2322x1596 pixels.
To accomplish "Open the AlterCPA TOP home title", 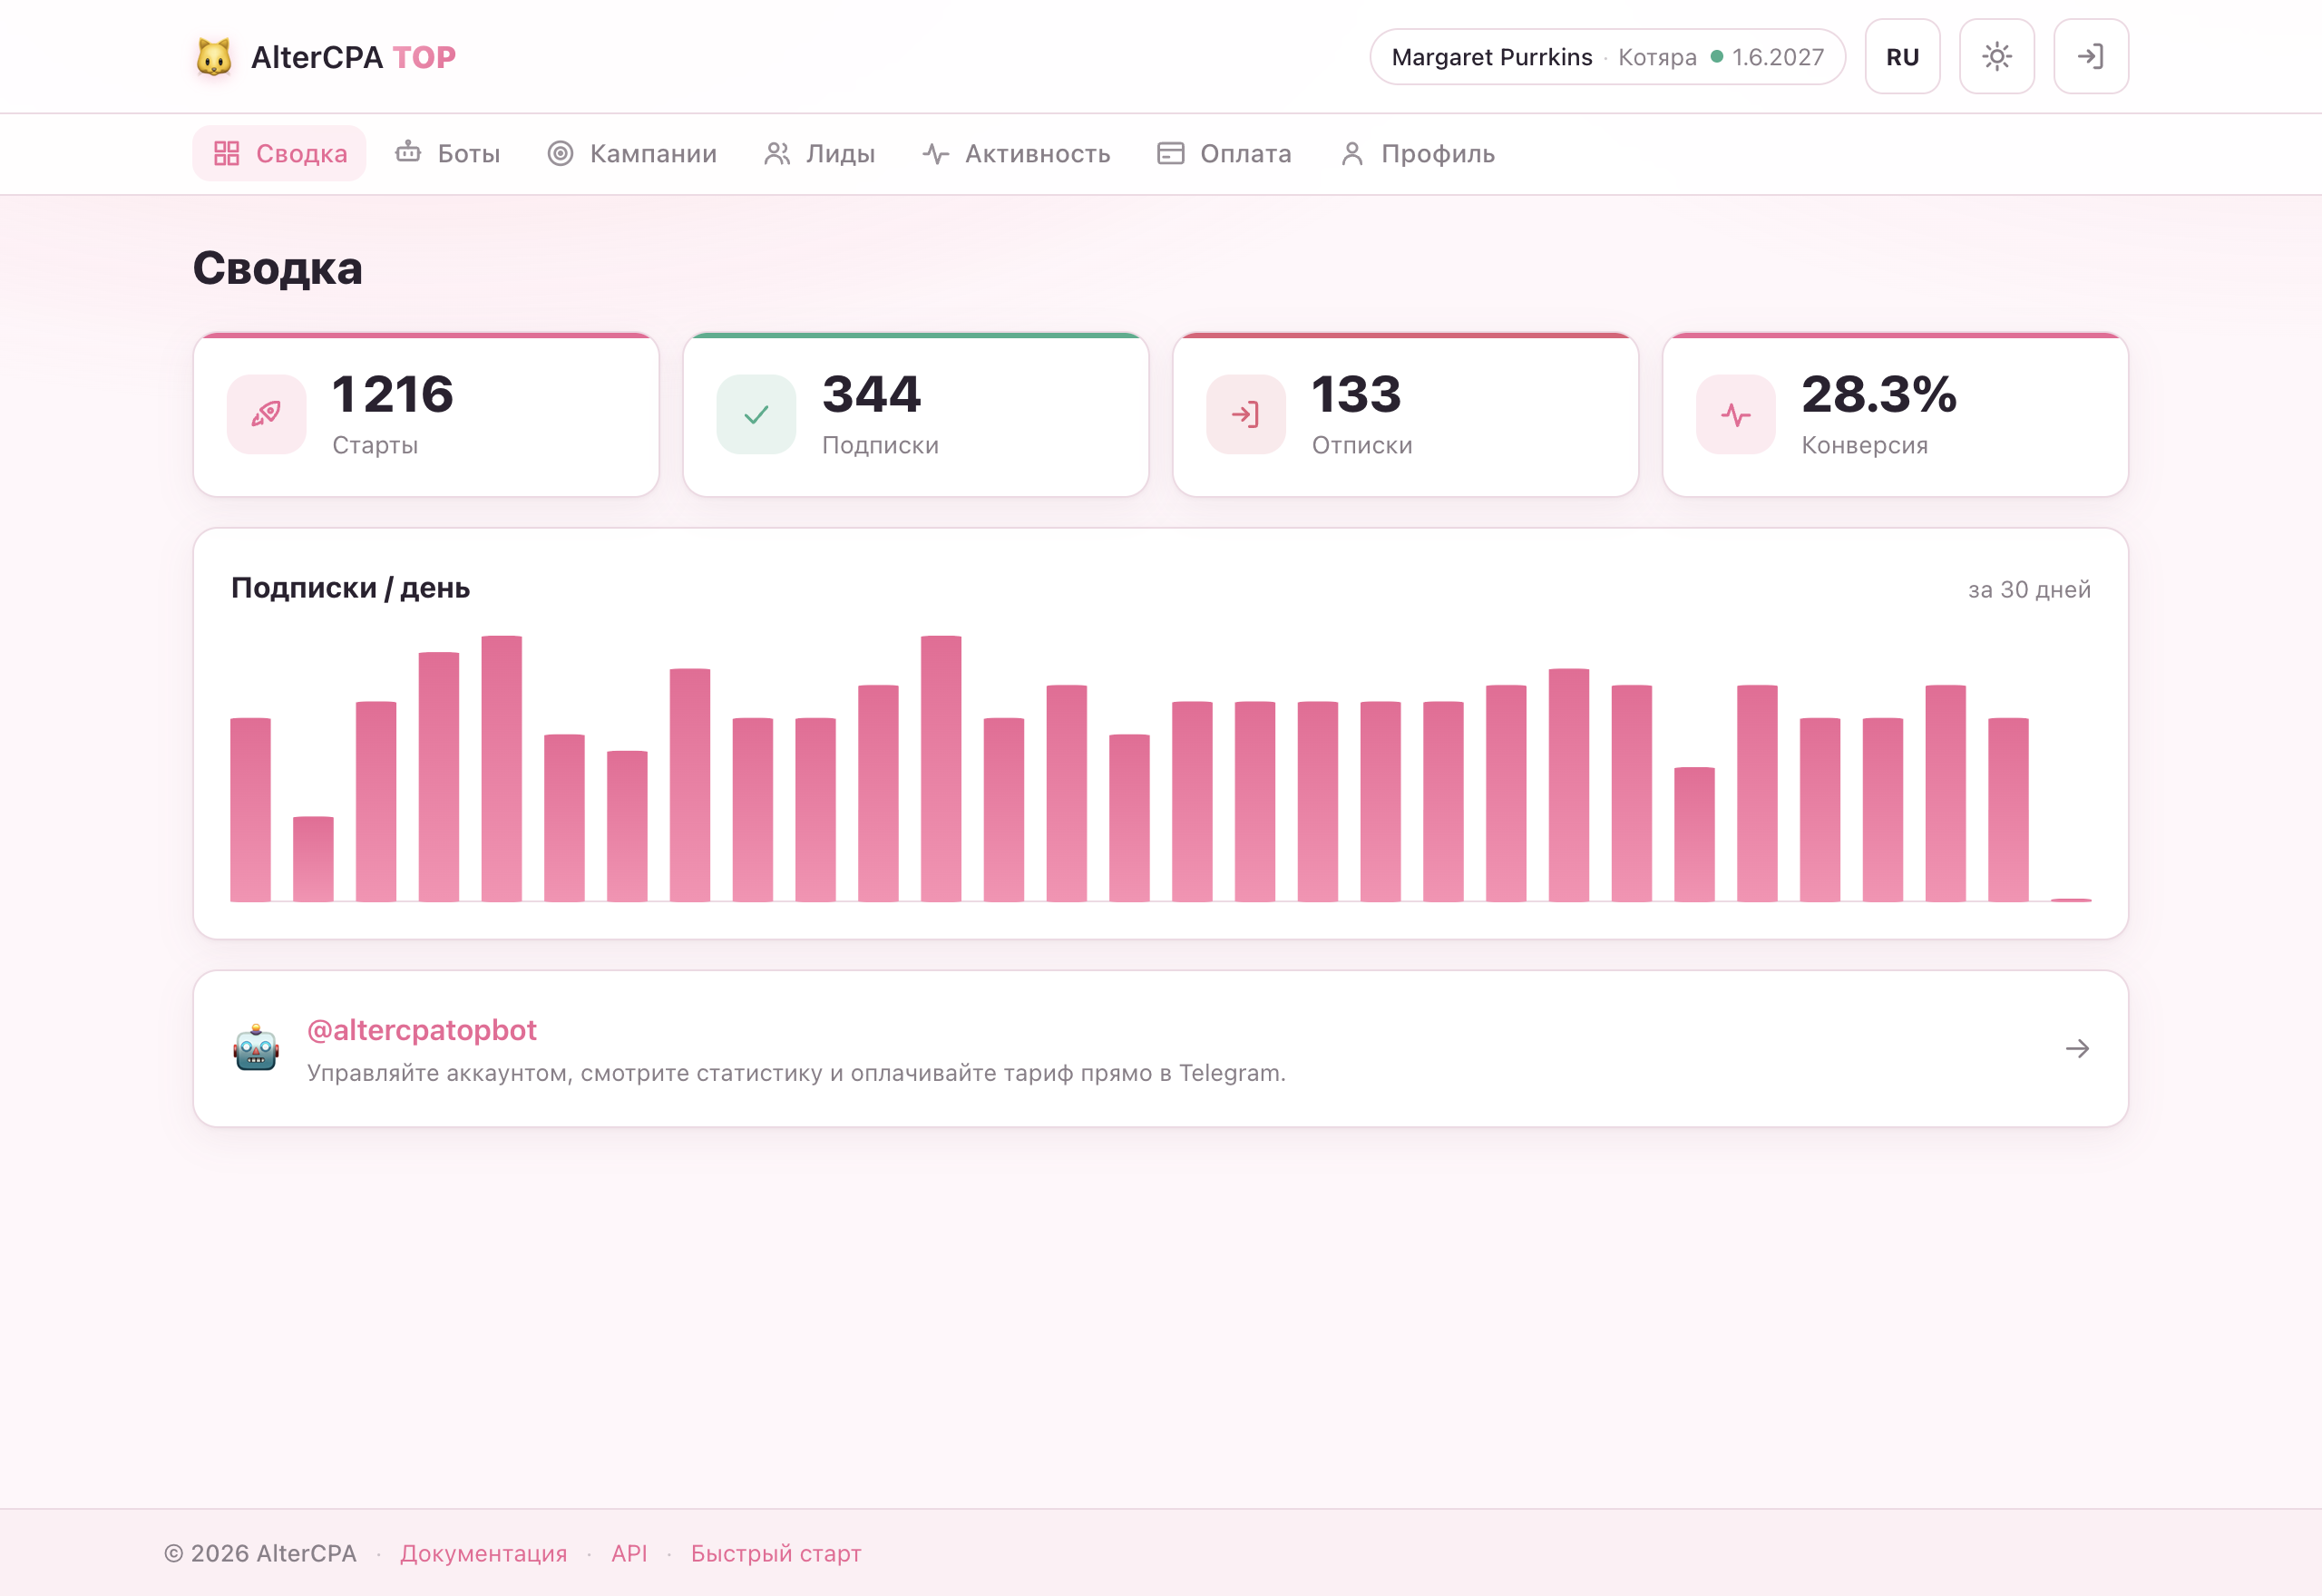I will [353, 57].
